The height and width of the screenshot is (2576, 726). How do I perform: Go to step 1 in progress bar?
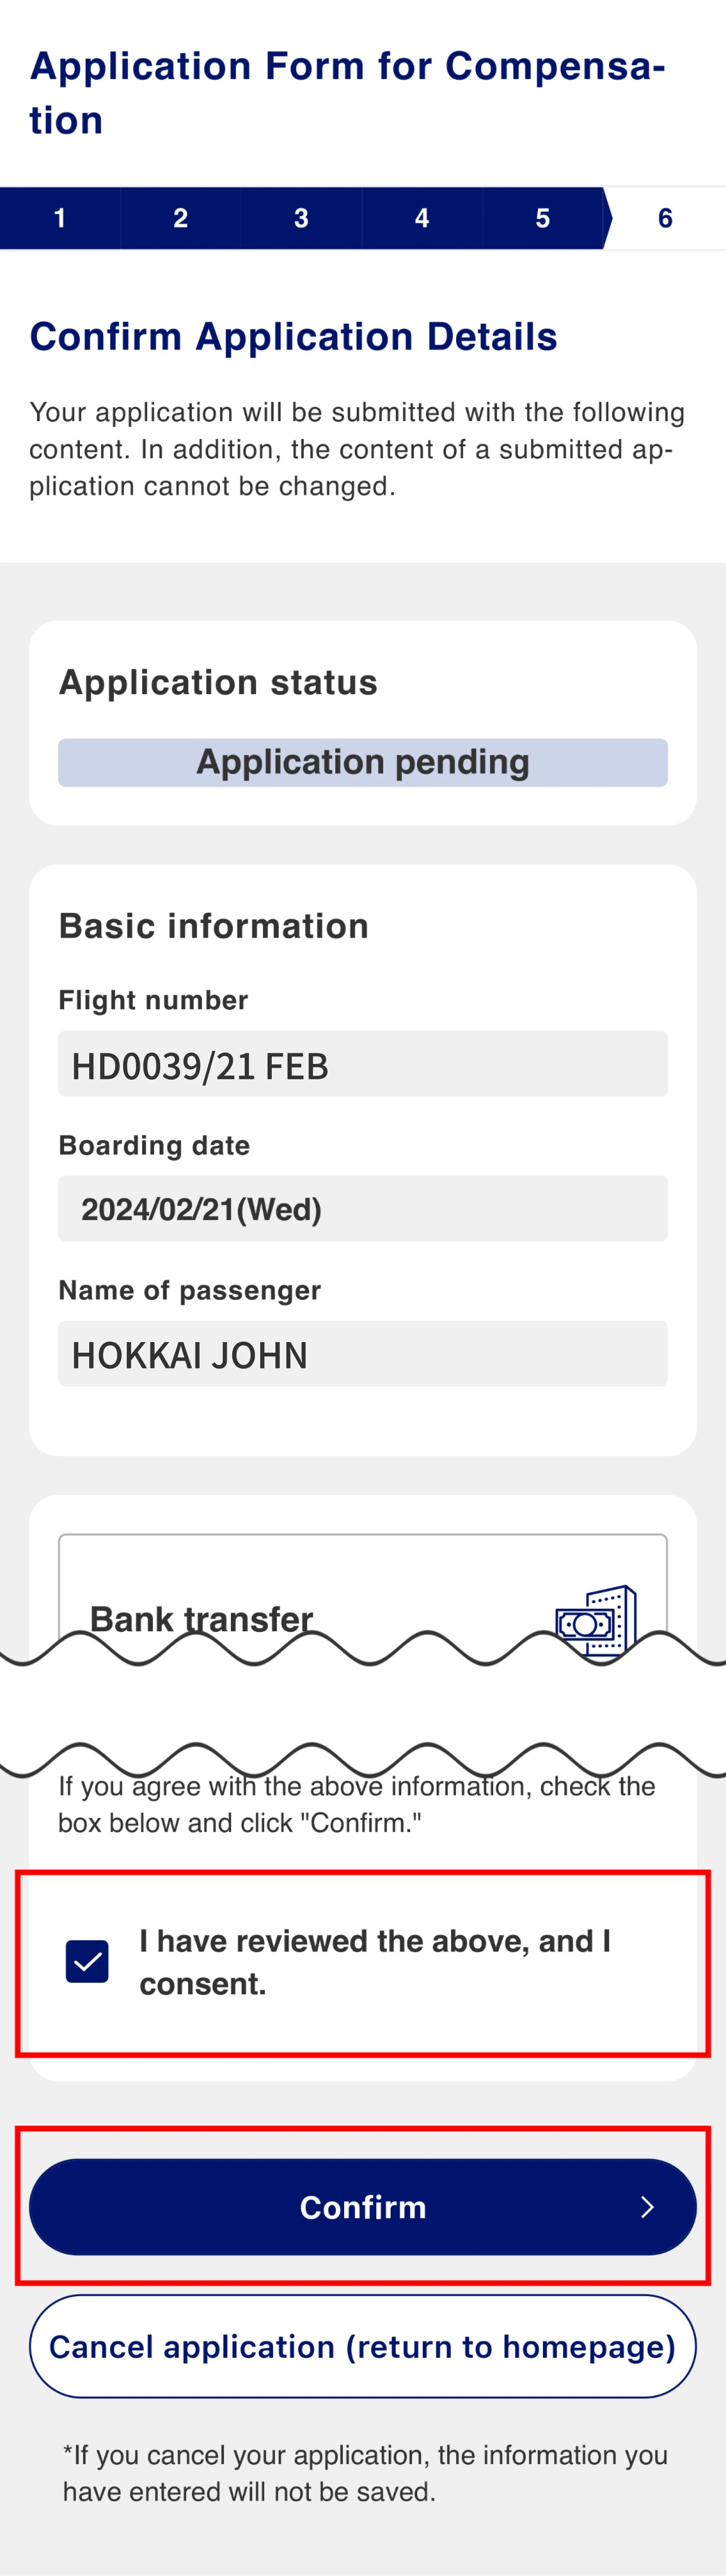(x=60, y=218)
